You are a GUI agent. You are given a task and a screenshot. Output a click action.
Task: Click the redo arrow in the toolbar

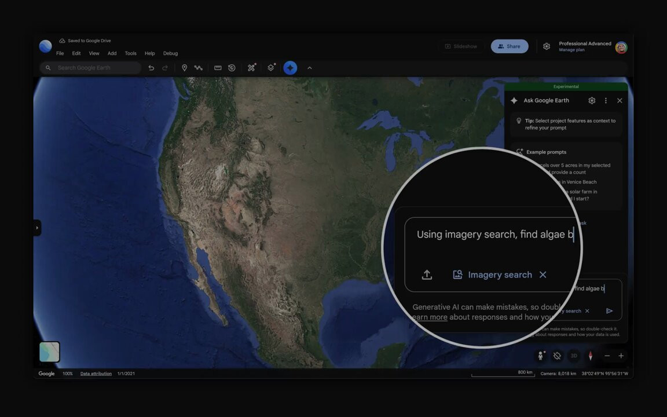pyautogui.click(x=165, y=68)
